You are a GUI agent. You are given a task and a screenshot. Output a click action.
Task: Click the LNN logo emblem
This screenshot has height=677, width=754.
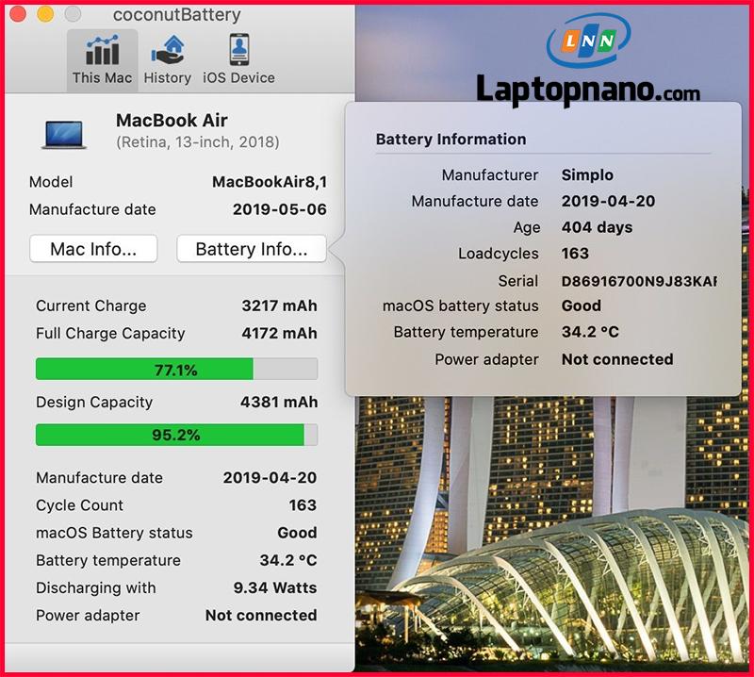coord(588,41)
